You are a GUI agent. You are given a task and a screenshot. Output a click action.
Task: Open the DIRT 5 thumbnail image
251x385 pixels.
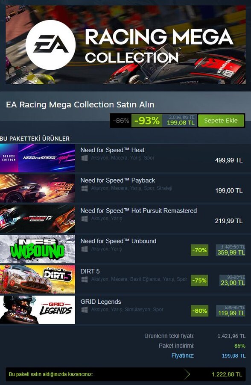(x=38, y=279)
